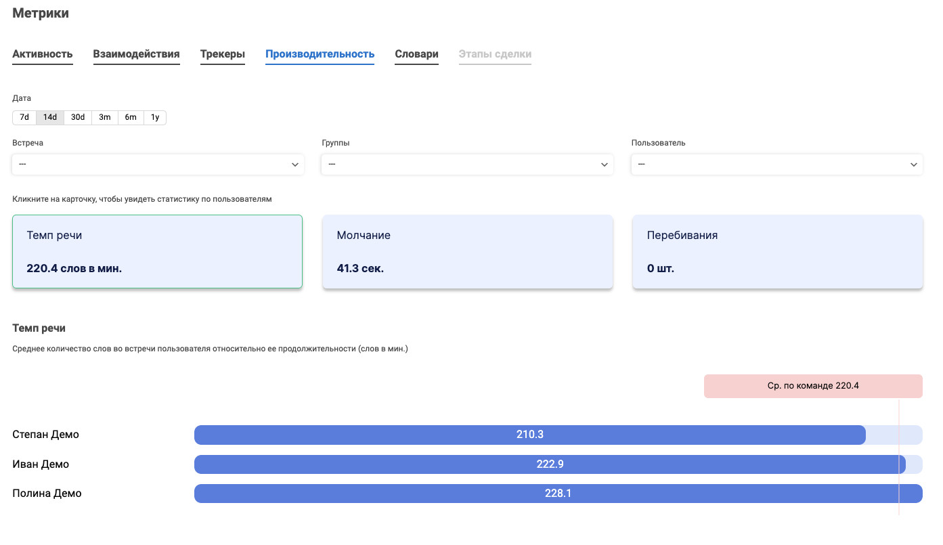Open the Молчание metric card

pyautogui.click(x=467, y=252)
